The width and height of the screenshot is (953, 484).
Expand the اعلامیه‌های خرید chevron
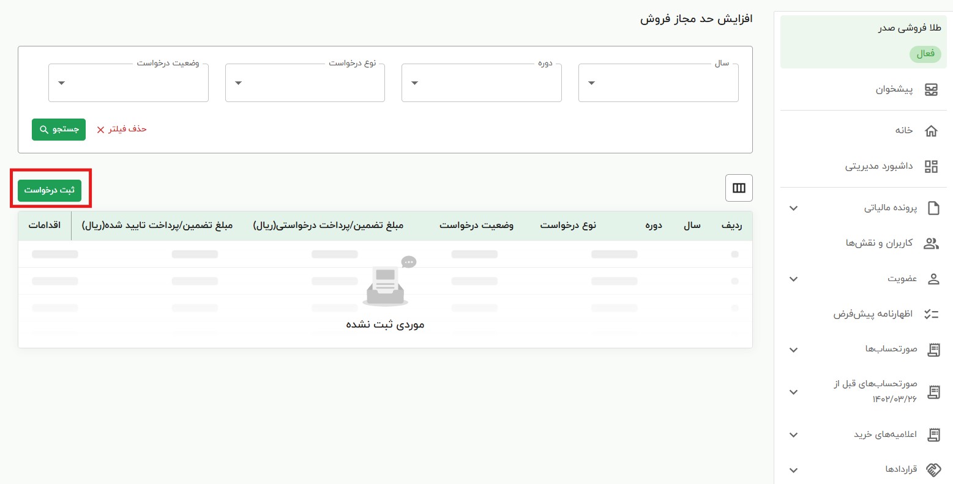click(793, 435)
